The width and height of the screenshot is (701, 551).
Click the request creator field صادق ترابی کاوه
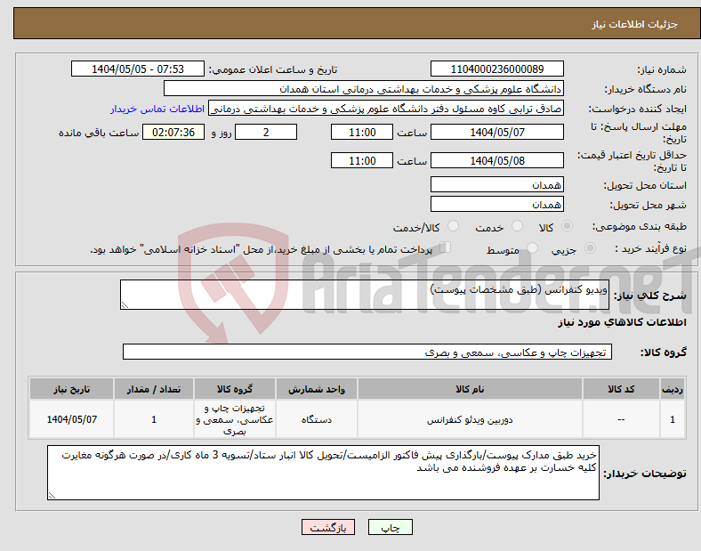click(386, 109)
